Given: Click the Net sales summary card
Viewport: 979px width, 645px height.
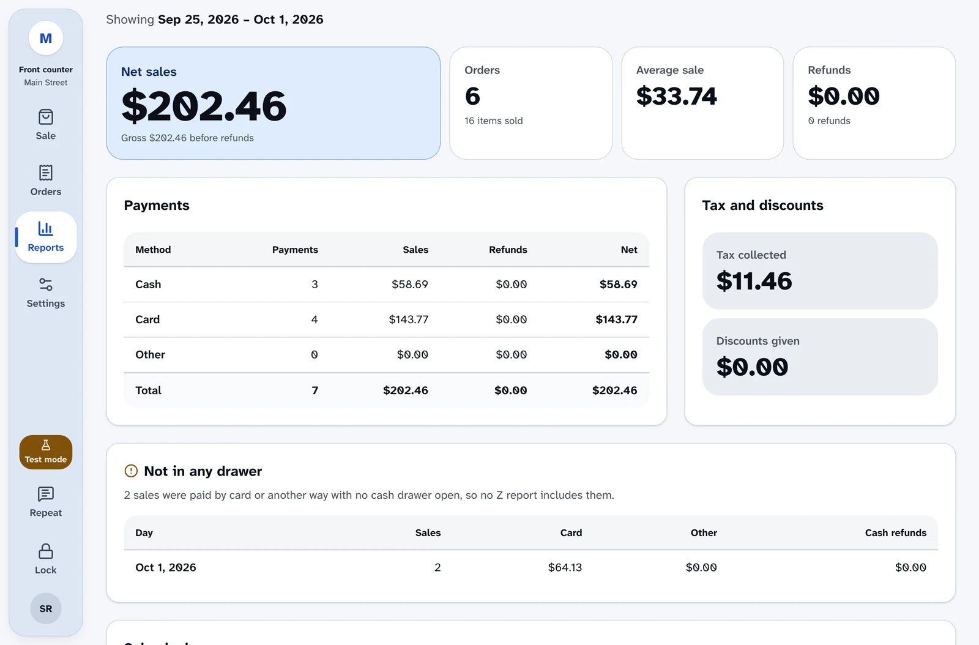Looking at the screenshot, I should pos(274,103).
